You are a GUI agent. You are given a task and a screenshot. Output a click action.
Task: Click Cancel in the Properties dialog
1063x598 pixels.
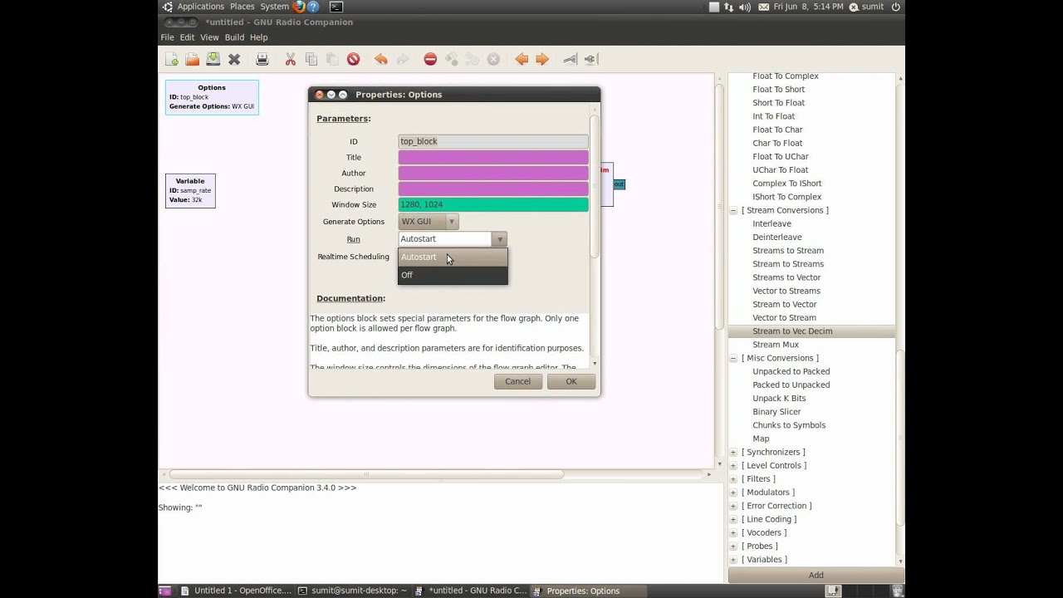517,381
